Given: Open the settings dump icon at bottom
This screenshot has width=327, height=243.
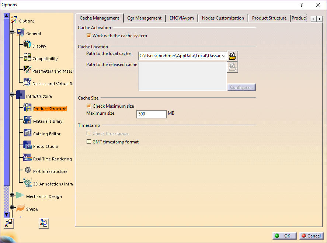Looking at the screenshot, I should [44, 223].
